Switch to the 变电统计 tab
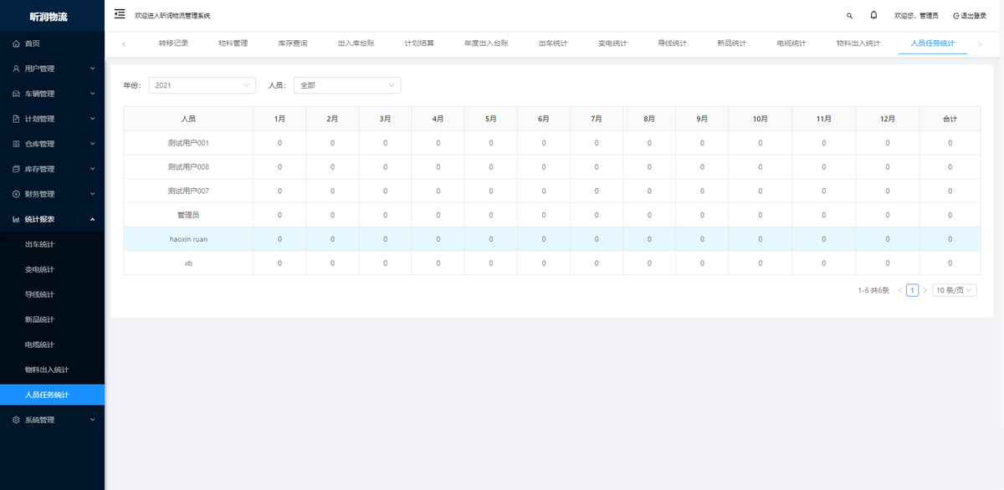 click(x=612, y=43)
